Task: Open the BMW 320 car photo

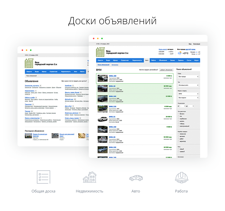Action: point(103,129)
